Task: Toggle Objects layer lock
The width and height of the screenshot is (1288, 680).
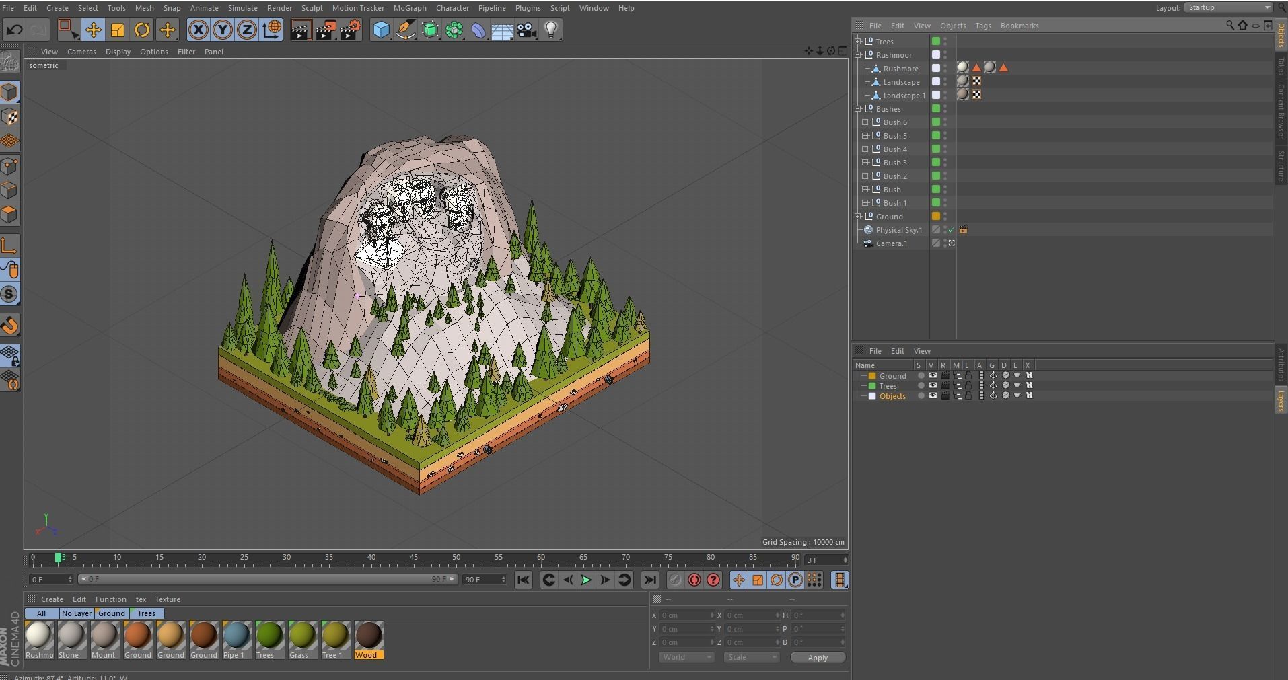Action: (x=968, y=395)
